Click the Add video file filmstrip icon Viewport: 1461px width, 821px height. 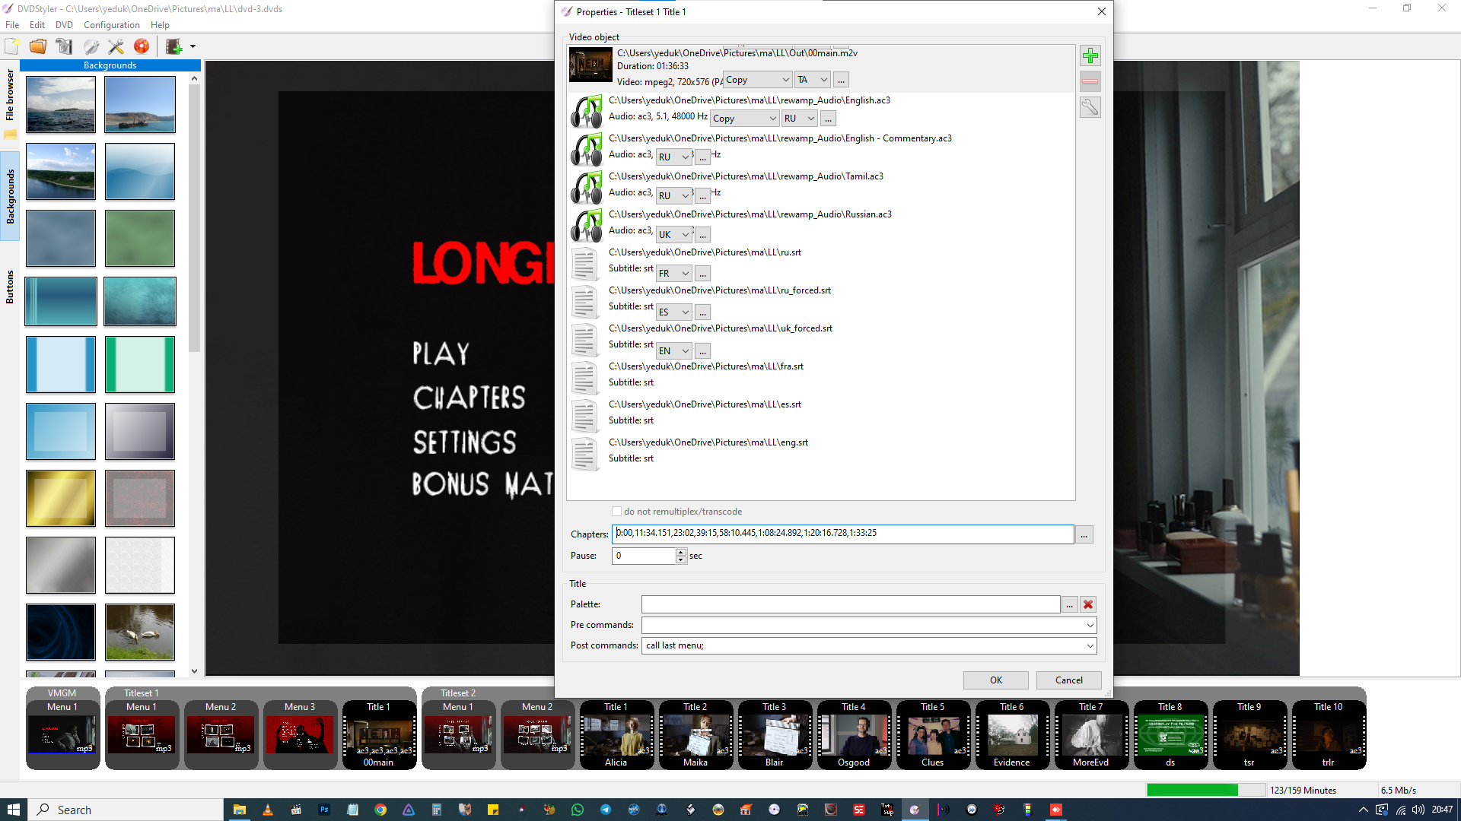[x=174, y=46]
